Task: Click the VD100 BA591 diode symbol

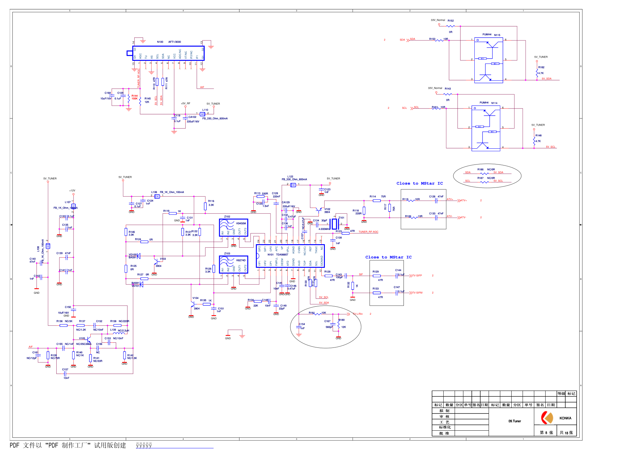Action: tap(138, 256)
